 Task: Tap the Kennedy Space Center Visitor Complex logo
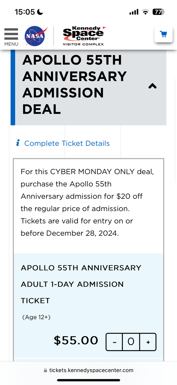point(83,36)
